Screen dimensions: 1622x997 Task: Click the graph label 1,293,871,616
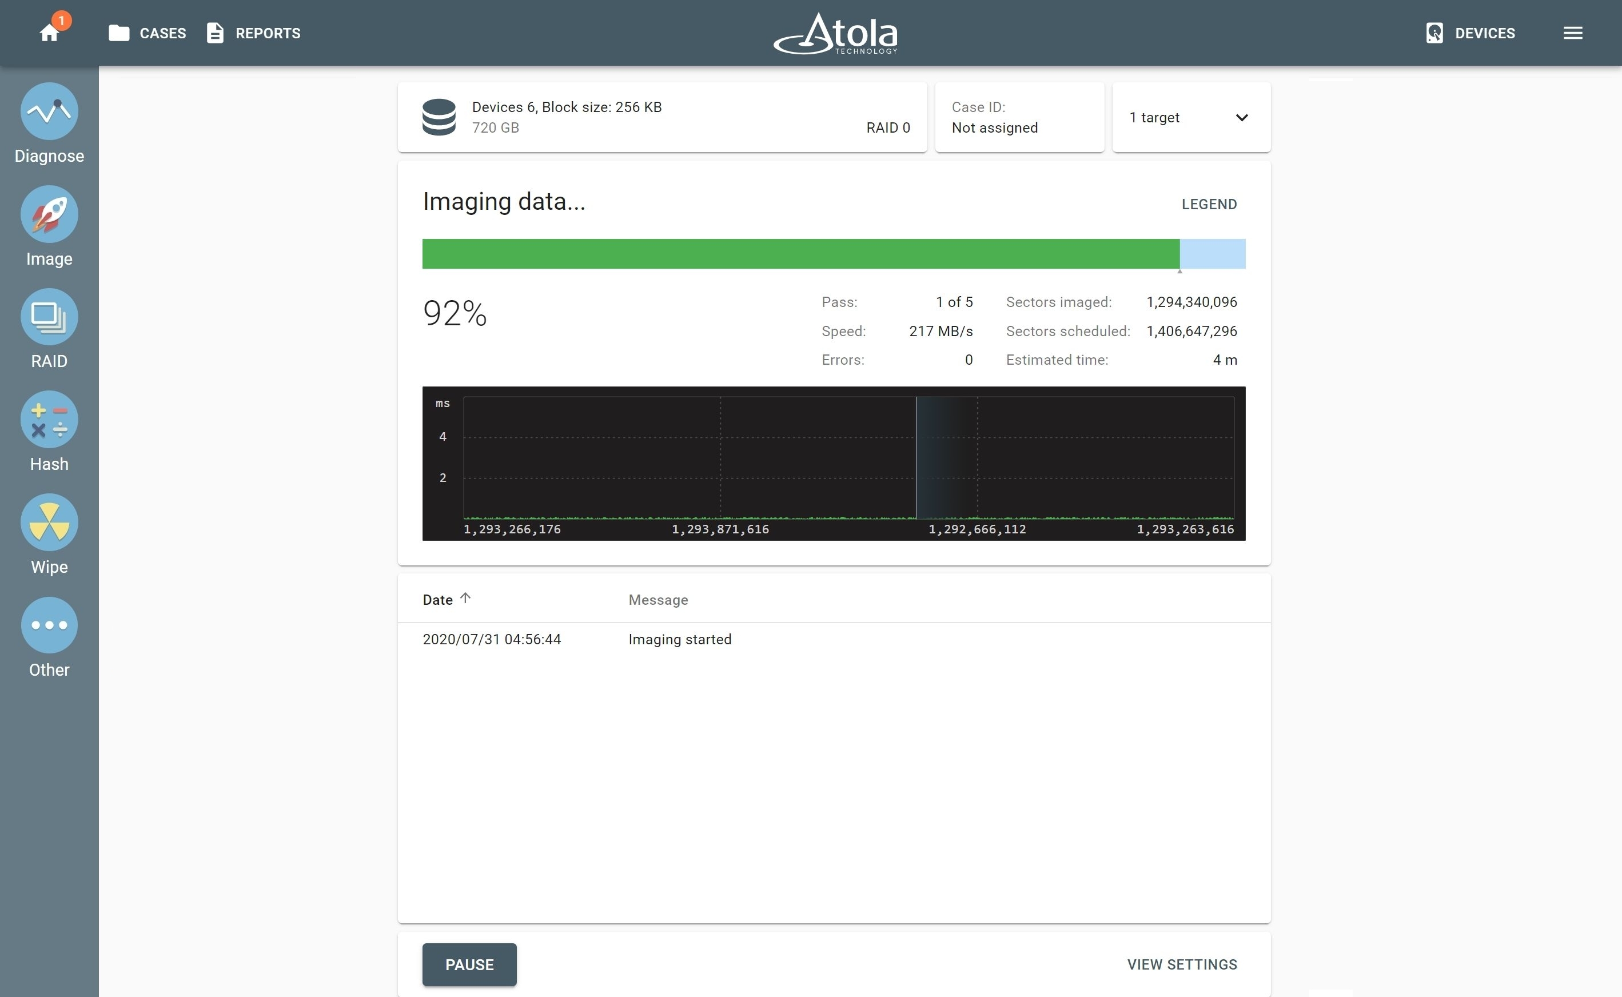720,529
